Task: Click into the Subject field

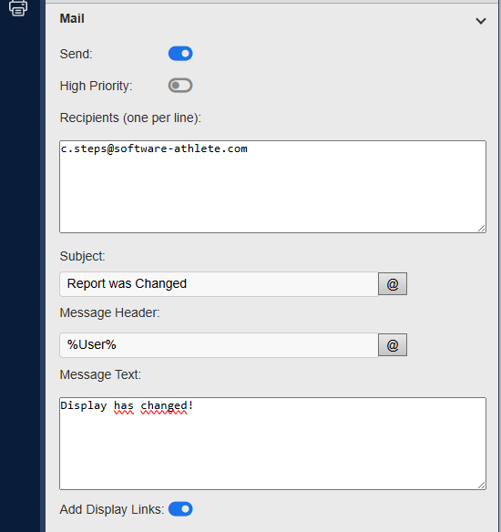Action: (x=219, y=284)
